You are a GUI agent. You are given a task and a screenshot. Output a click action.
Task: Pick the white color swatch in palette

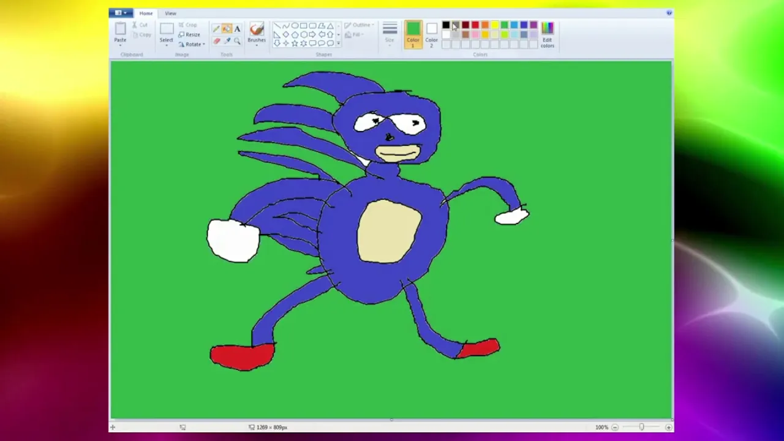coord(446,34)
